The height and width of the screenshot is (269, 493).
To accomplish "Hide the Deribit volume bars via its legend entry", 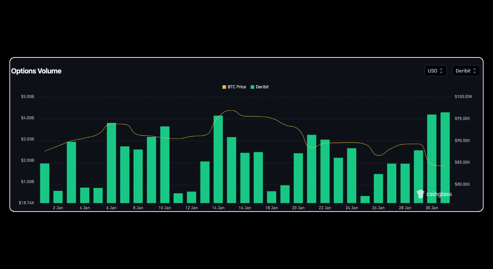I will click(x=259, y=87).
